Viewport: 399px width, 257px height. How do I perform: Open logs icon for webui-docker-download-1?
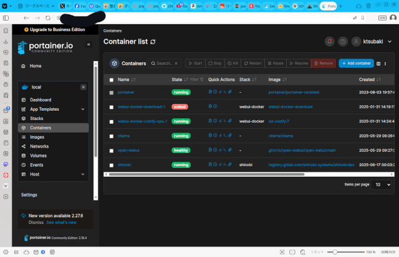pos(210,106)
